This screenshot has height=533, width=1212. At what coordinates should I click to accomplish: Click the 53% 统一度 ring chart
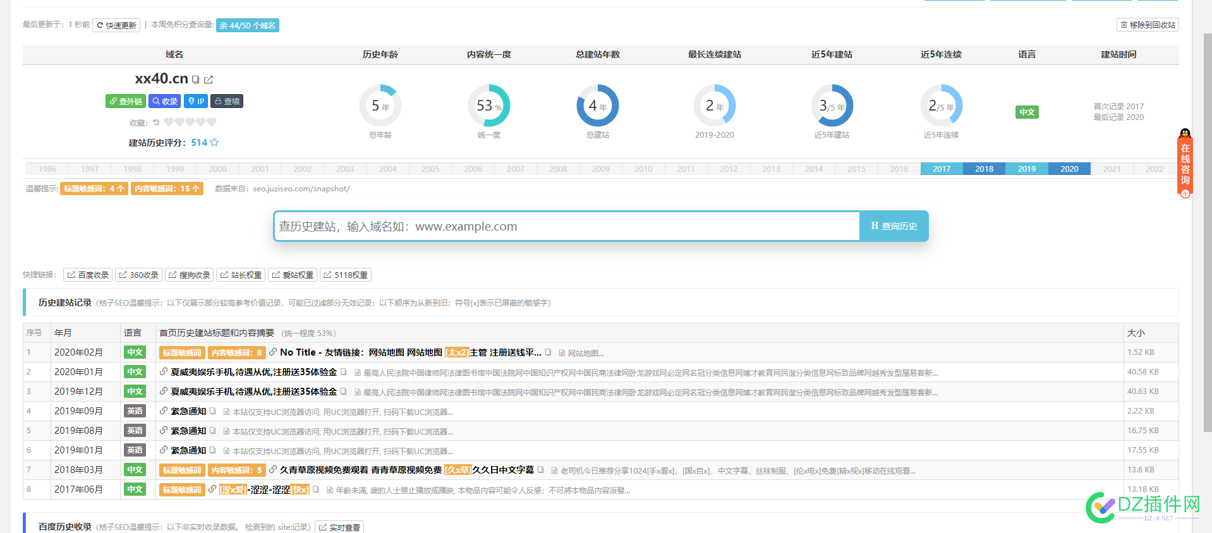coord(489,105)
